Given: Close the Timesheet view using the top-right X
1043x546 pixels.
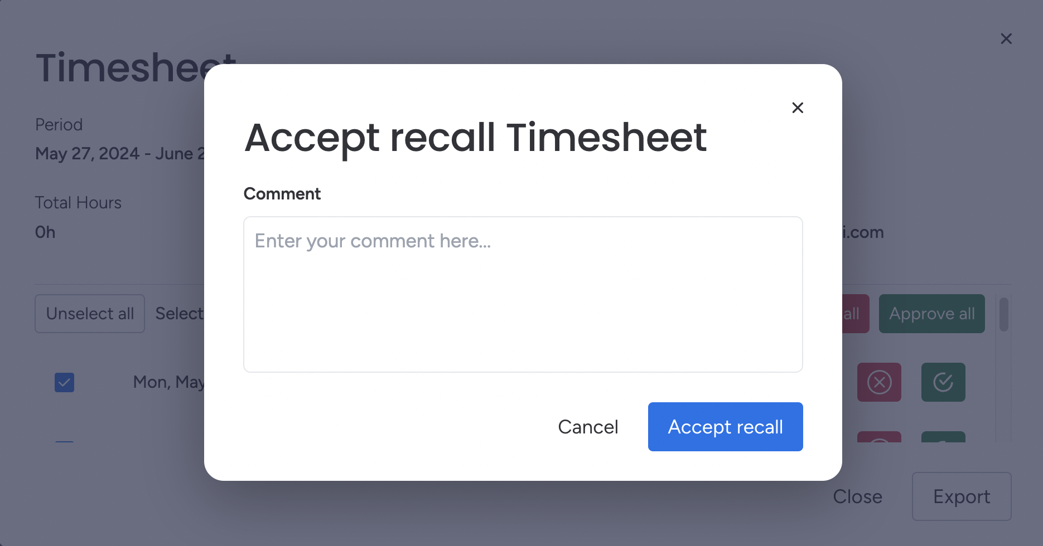Looking at the screenshot, I should tap(1007, 38).
